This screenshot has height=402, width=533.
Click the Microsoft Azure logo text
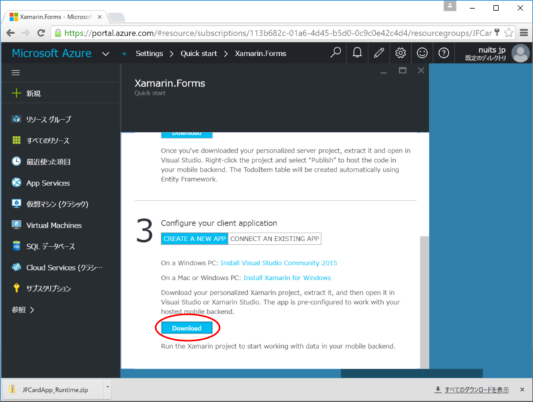(x=51, y=53)
